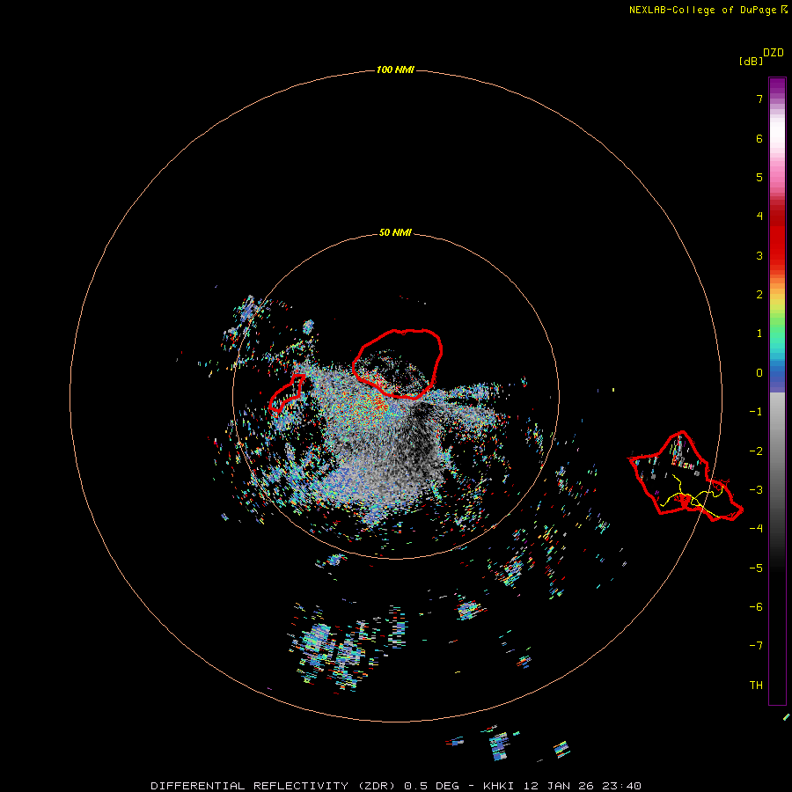The image size is (792, 792).
Task: Click the 2 dB value on scale
Action: coord(759,295)
